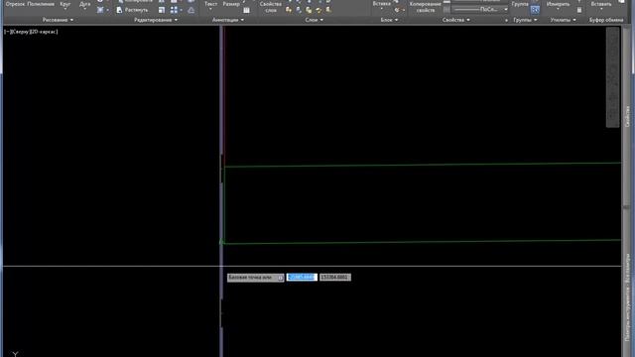Select the Размер (Dimension) tool

pyautogui.click(x=231, y=4)
